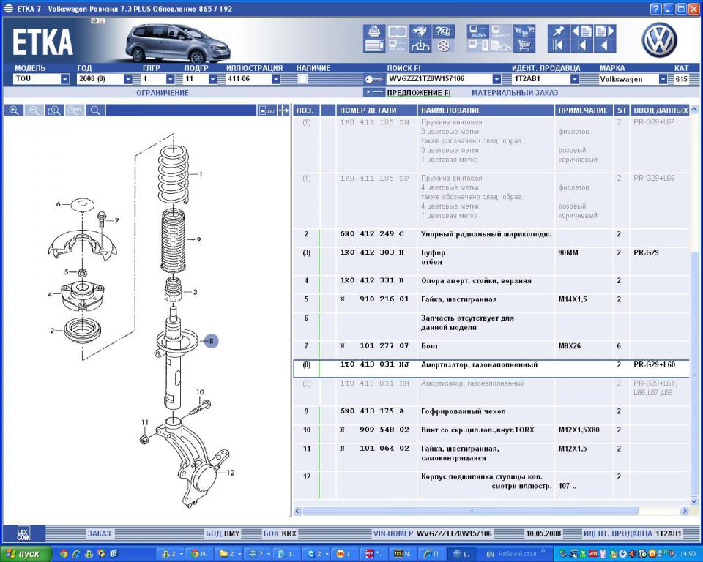Click the ST column header

point(622,110)
